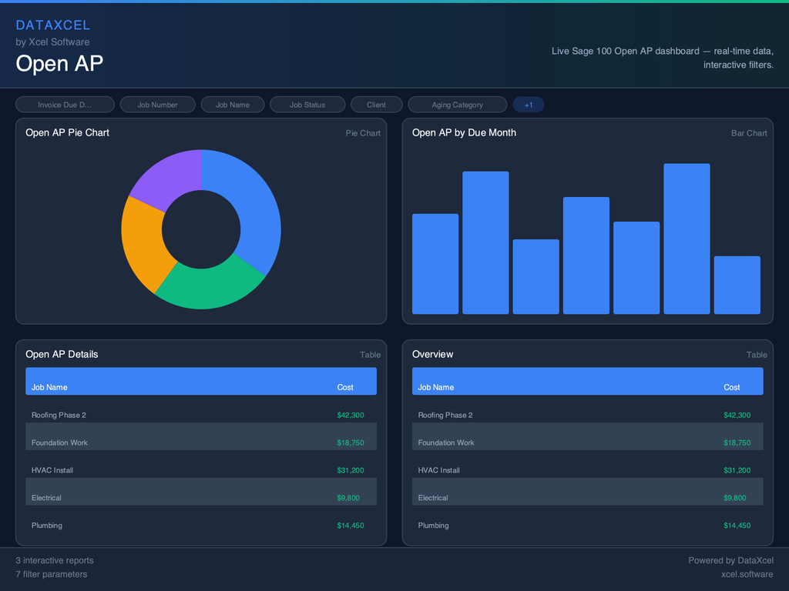Image resolution: width=789 pixels, height=591 pixels.
Task: Sort Open AP Details by Job Name header
Action: coord(49,387)
